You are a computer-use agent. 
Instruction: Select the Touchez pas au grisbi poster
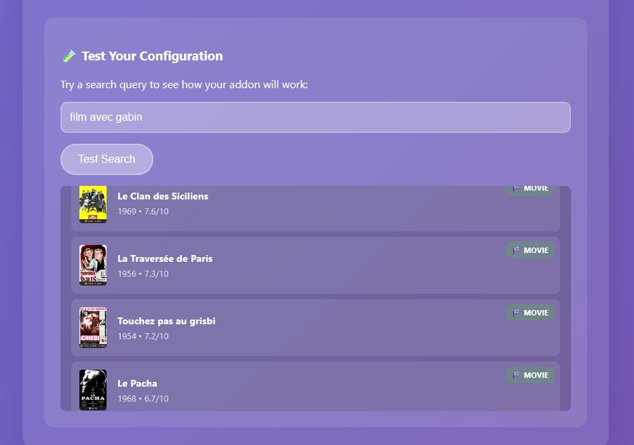93,328
